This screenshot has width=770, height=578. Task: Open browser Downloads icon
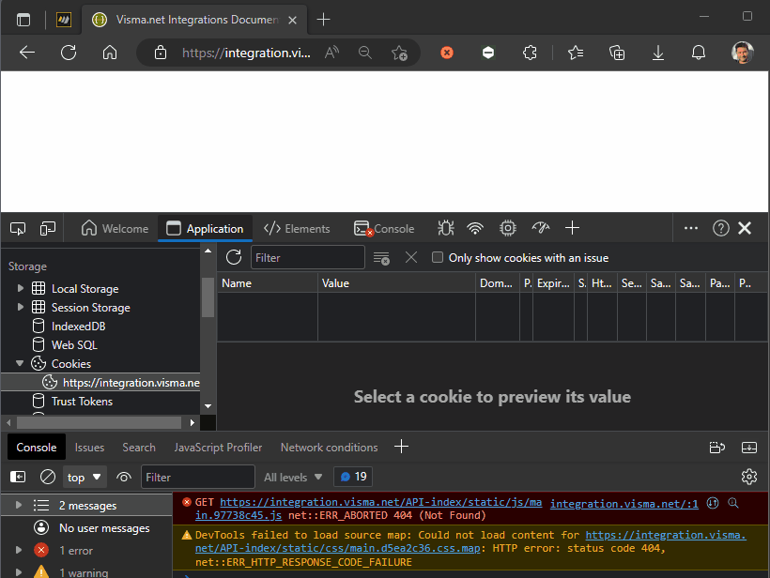pos(658,53)
